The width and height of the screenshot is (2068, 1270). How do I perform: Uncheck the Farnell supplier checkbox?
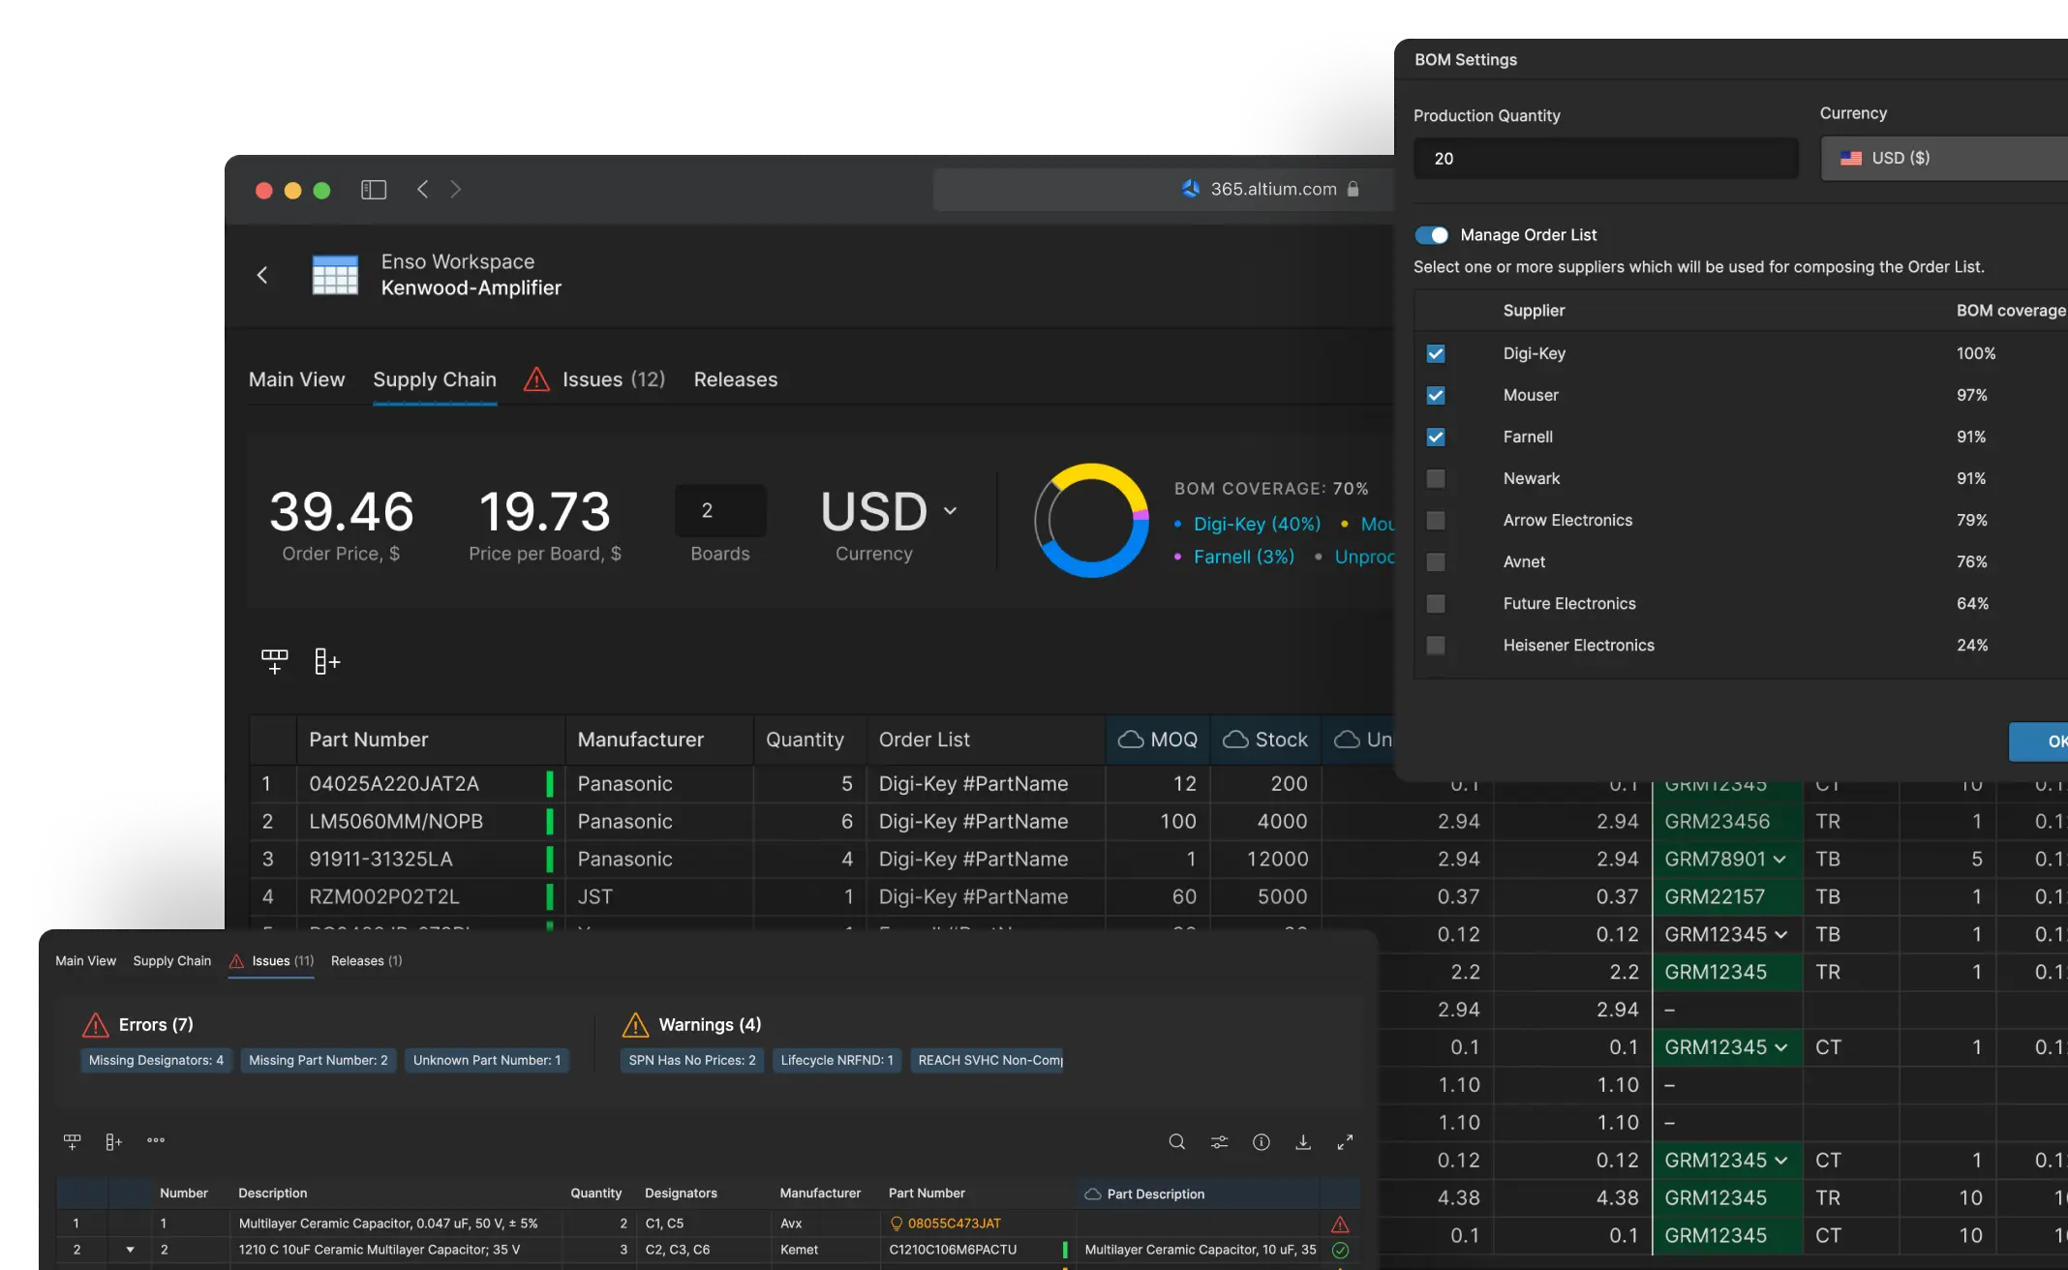pyautogui.click(x=1436, y=438)
